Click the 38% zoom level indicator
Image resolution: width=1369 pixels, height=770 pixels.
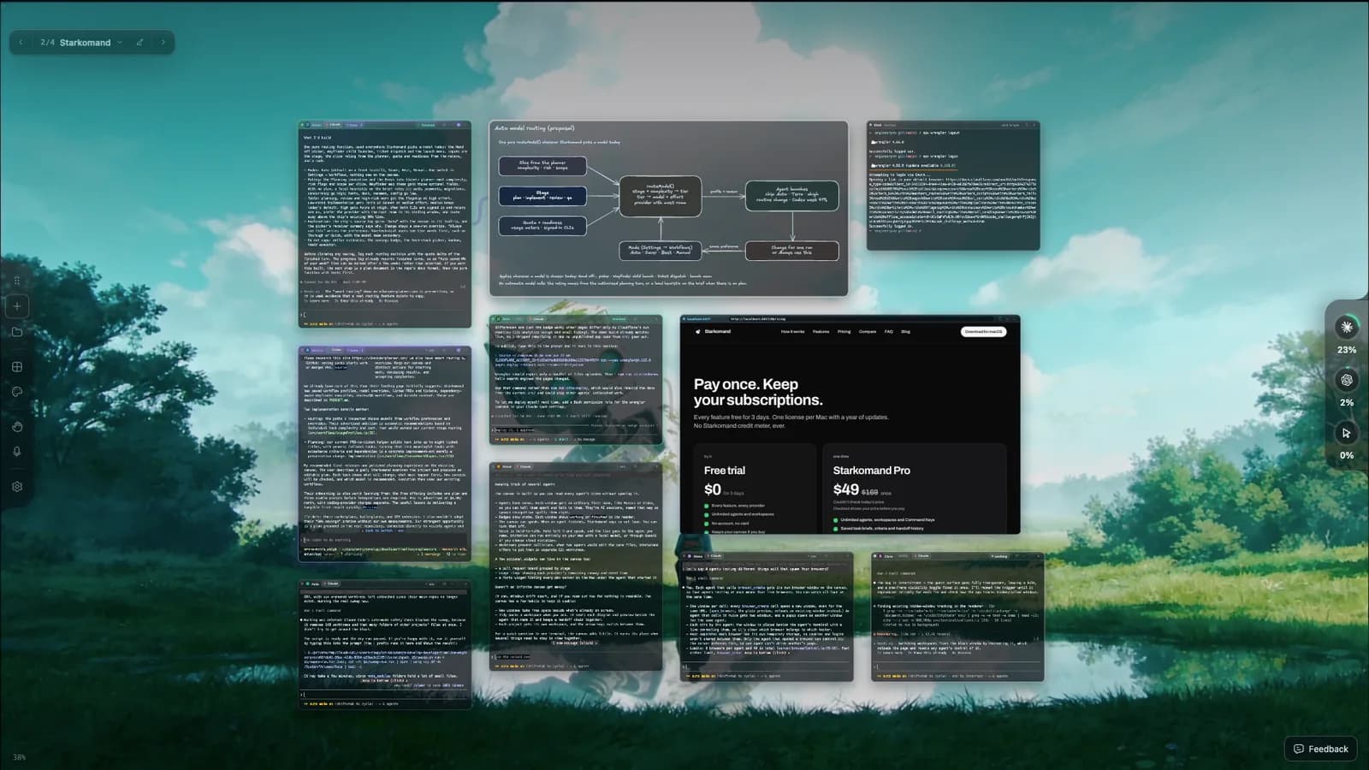point(20,757)
